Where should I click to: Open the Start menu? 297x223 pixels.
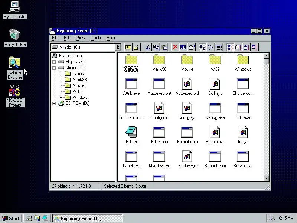coord(11,219)
